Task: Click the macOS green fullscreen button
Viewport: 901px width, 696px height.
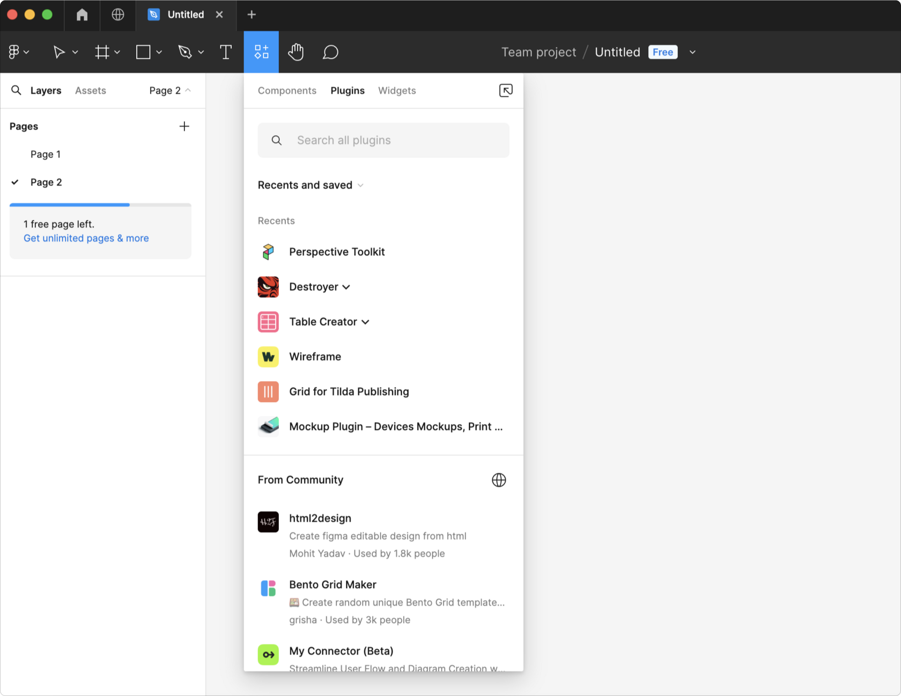Action: [47, 14]
